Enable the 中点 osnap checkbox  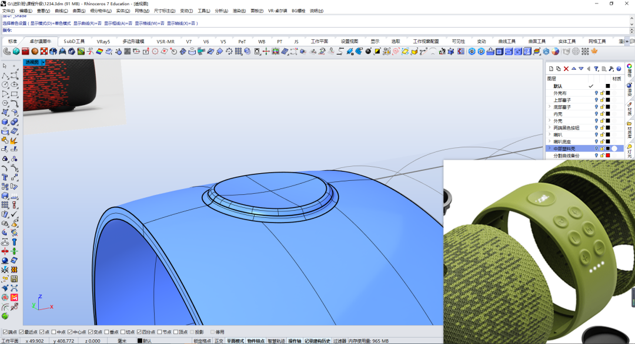[54, 332]
